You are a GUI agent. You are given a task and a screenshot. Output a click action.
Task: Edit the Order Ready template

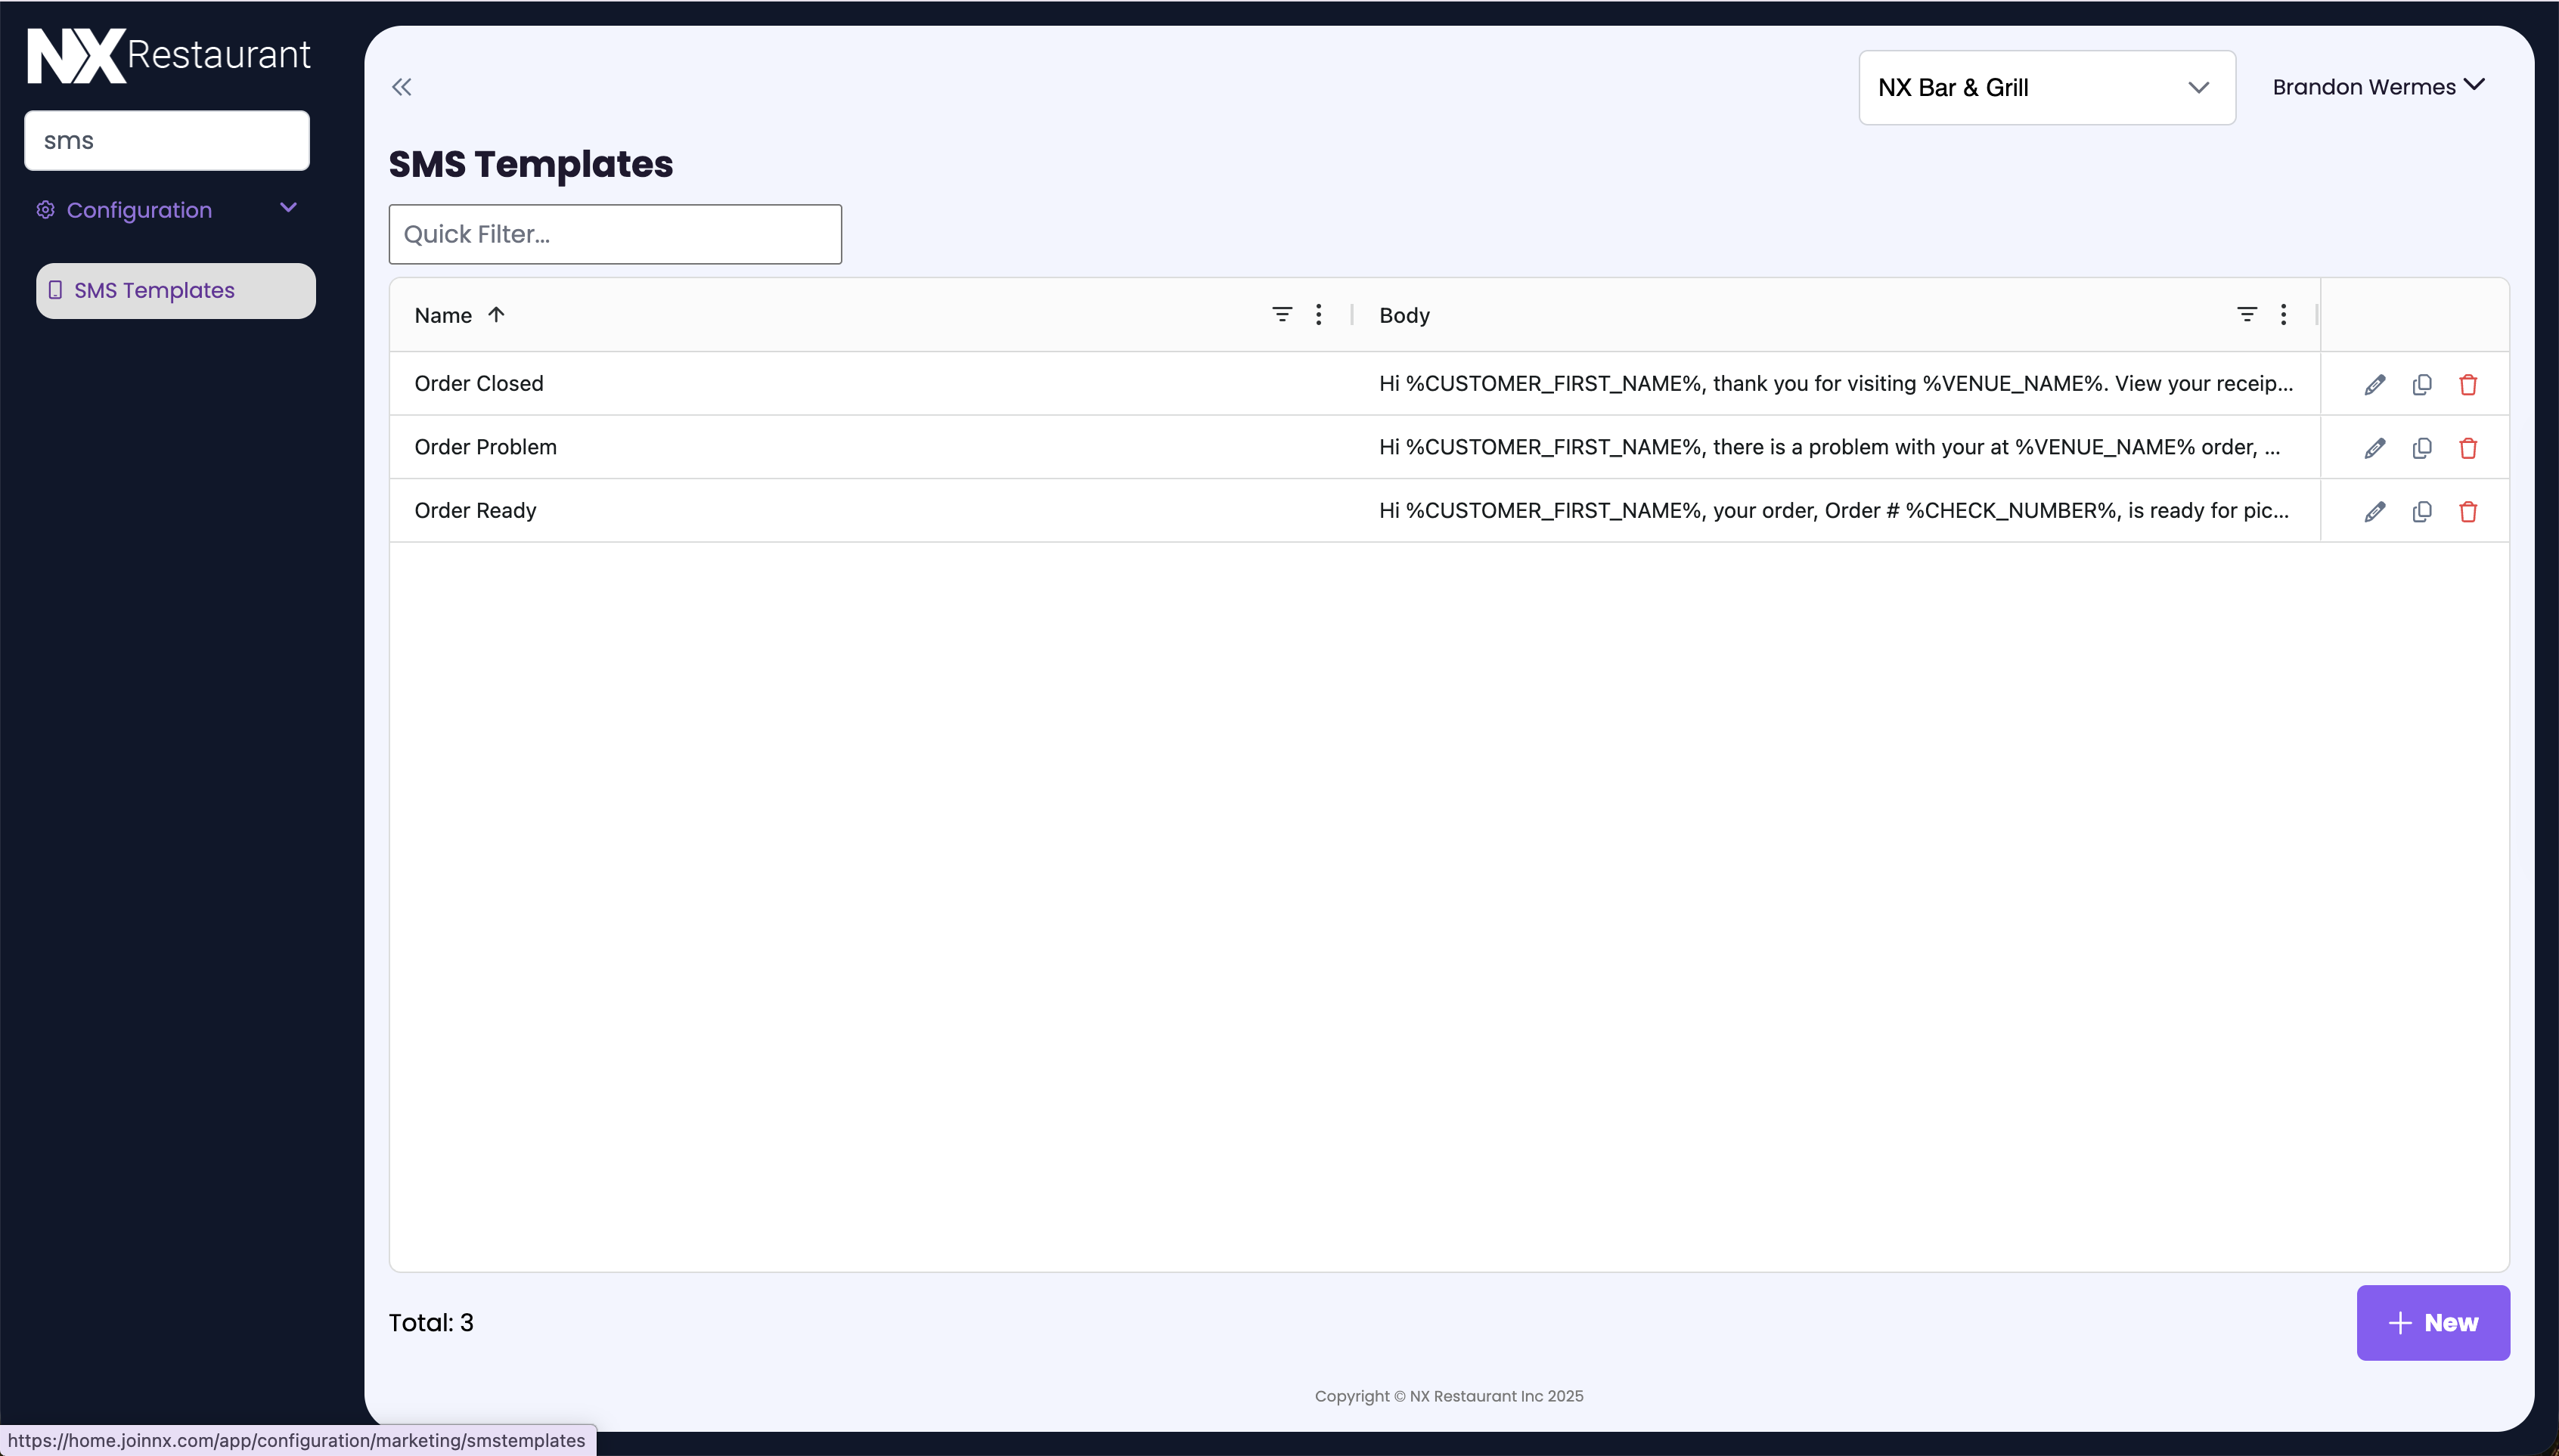pyautogui.click(x=2374, y=512)
